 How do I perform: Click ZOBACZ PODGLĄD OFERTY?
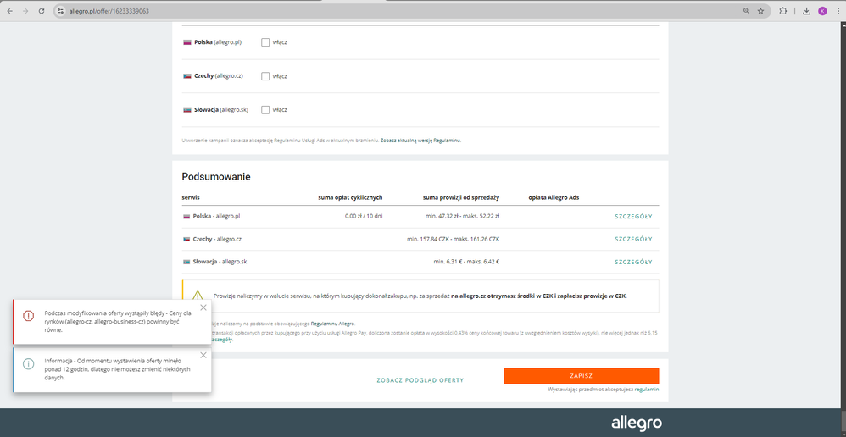point(420,380)
